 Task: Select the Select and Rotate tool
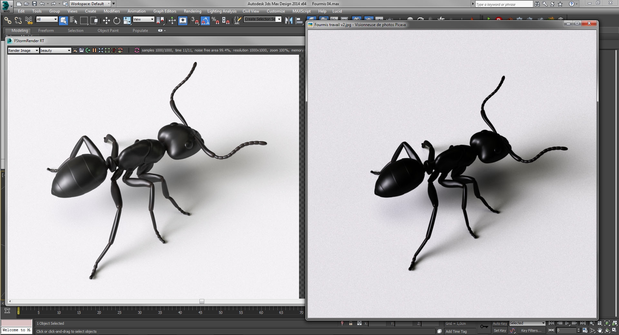117,20
